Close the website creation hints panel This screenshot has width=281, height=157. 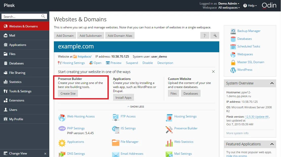coord(213,72)
